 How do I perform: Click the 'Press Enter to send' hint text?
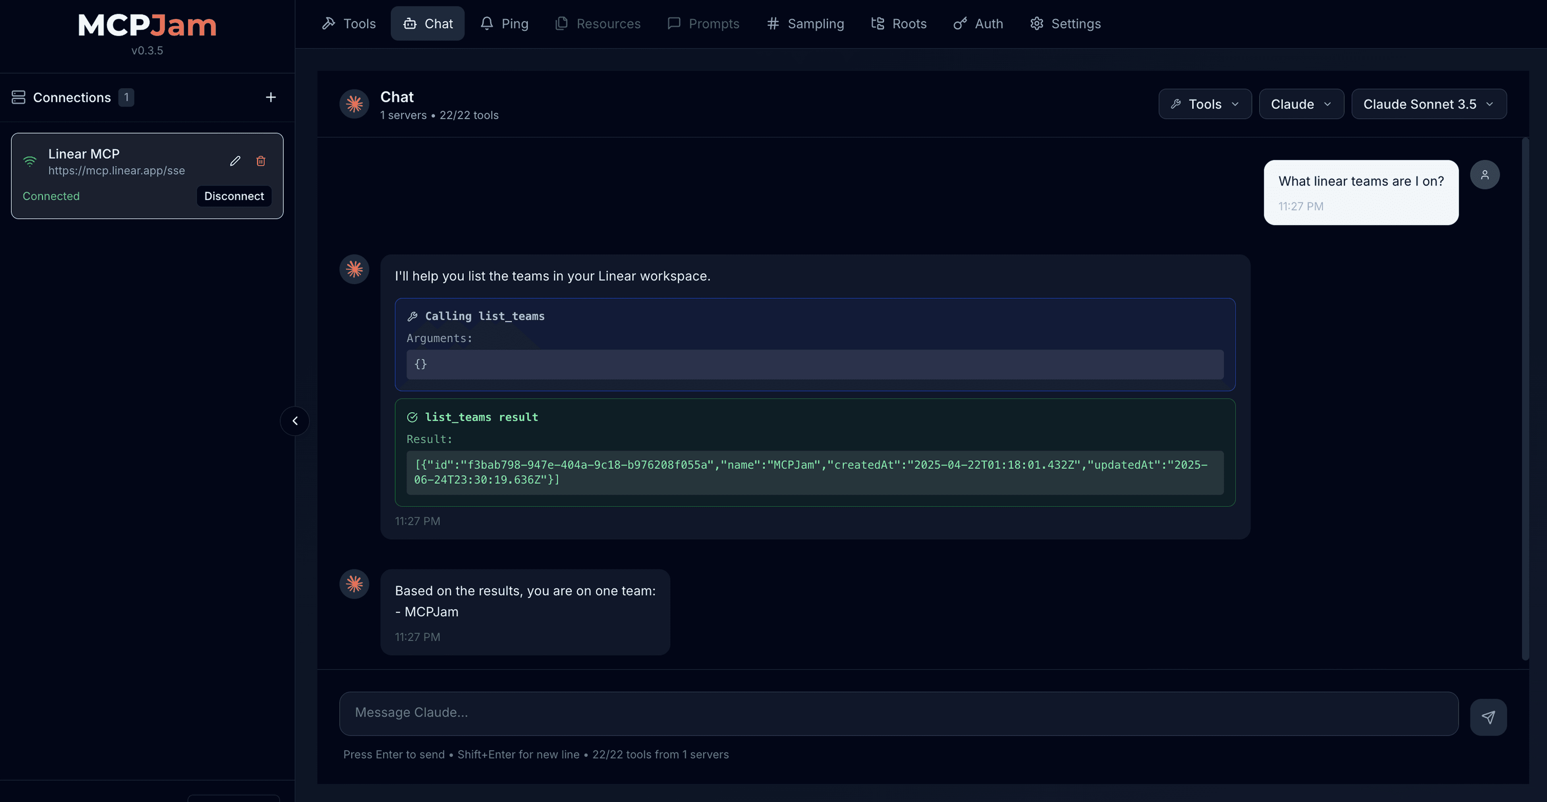pos(394,754)
